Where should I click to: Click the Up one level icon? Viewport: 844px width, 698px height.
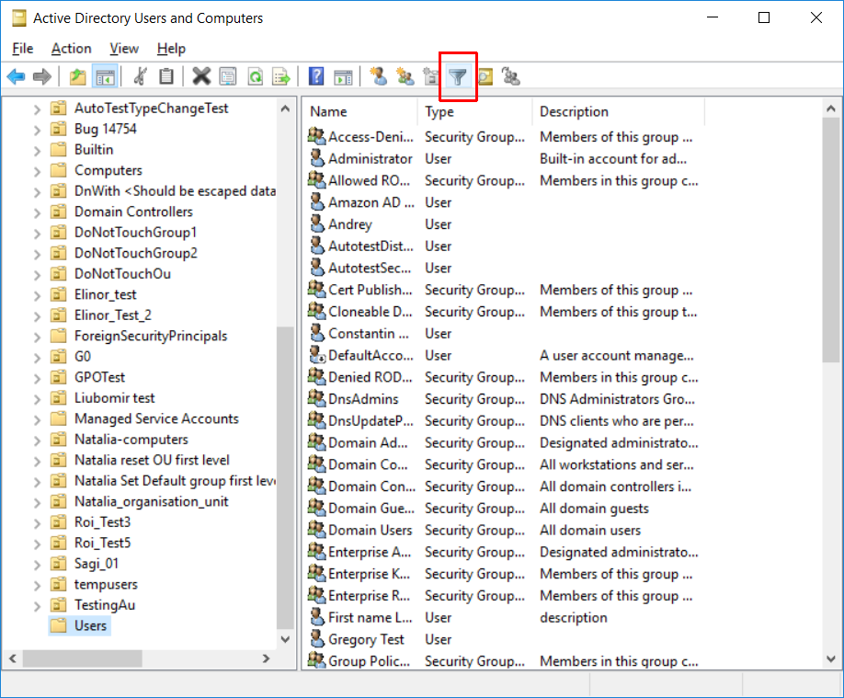coord(78,76)
